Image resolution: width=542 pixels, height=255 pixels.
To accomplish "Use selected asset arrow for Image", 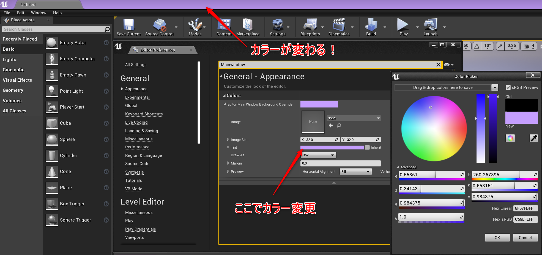I will [331, 125].
